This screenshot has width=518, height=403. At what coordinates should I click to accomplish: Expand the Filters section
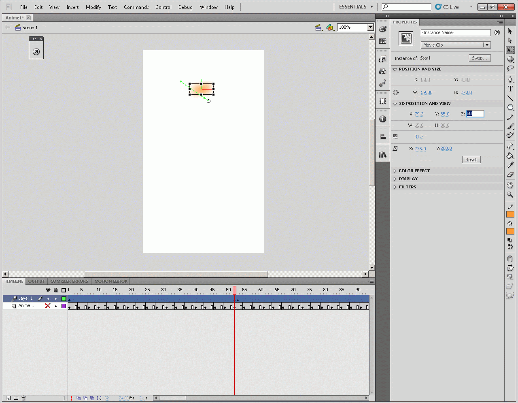(x=407, y=187)
